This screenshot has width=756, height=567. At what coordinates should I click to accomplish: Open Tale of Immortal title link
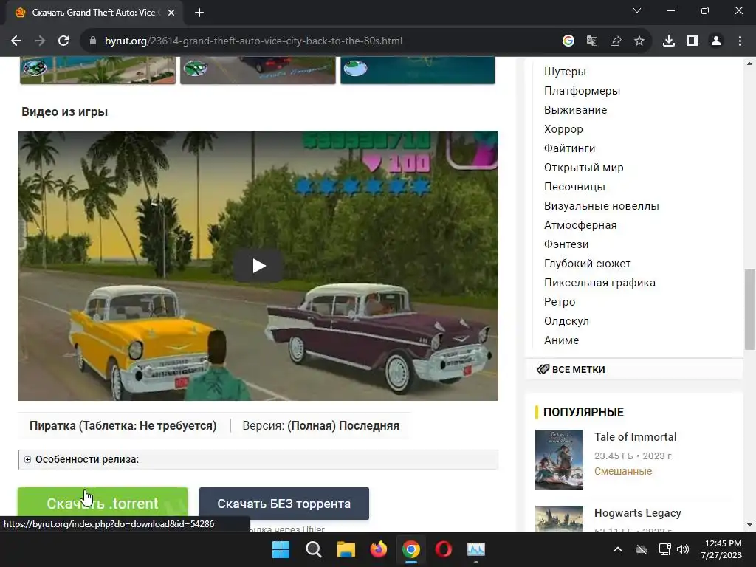635,437
